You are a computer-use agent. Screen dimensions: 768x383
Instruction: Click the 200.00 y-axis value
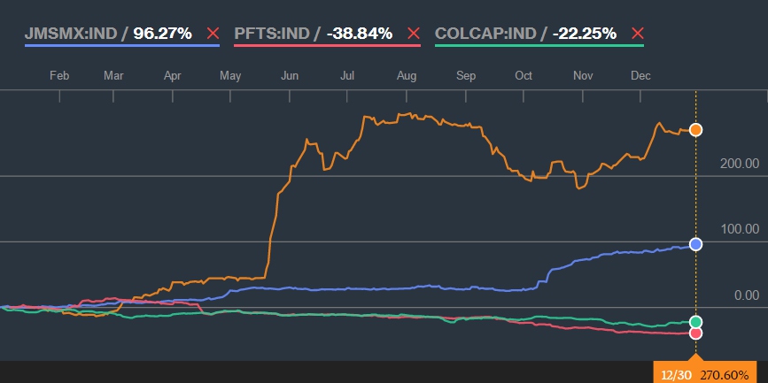740,164
